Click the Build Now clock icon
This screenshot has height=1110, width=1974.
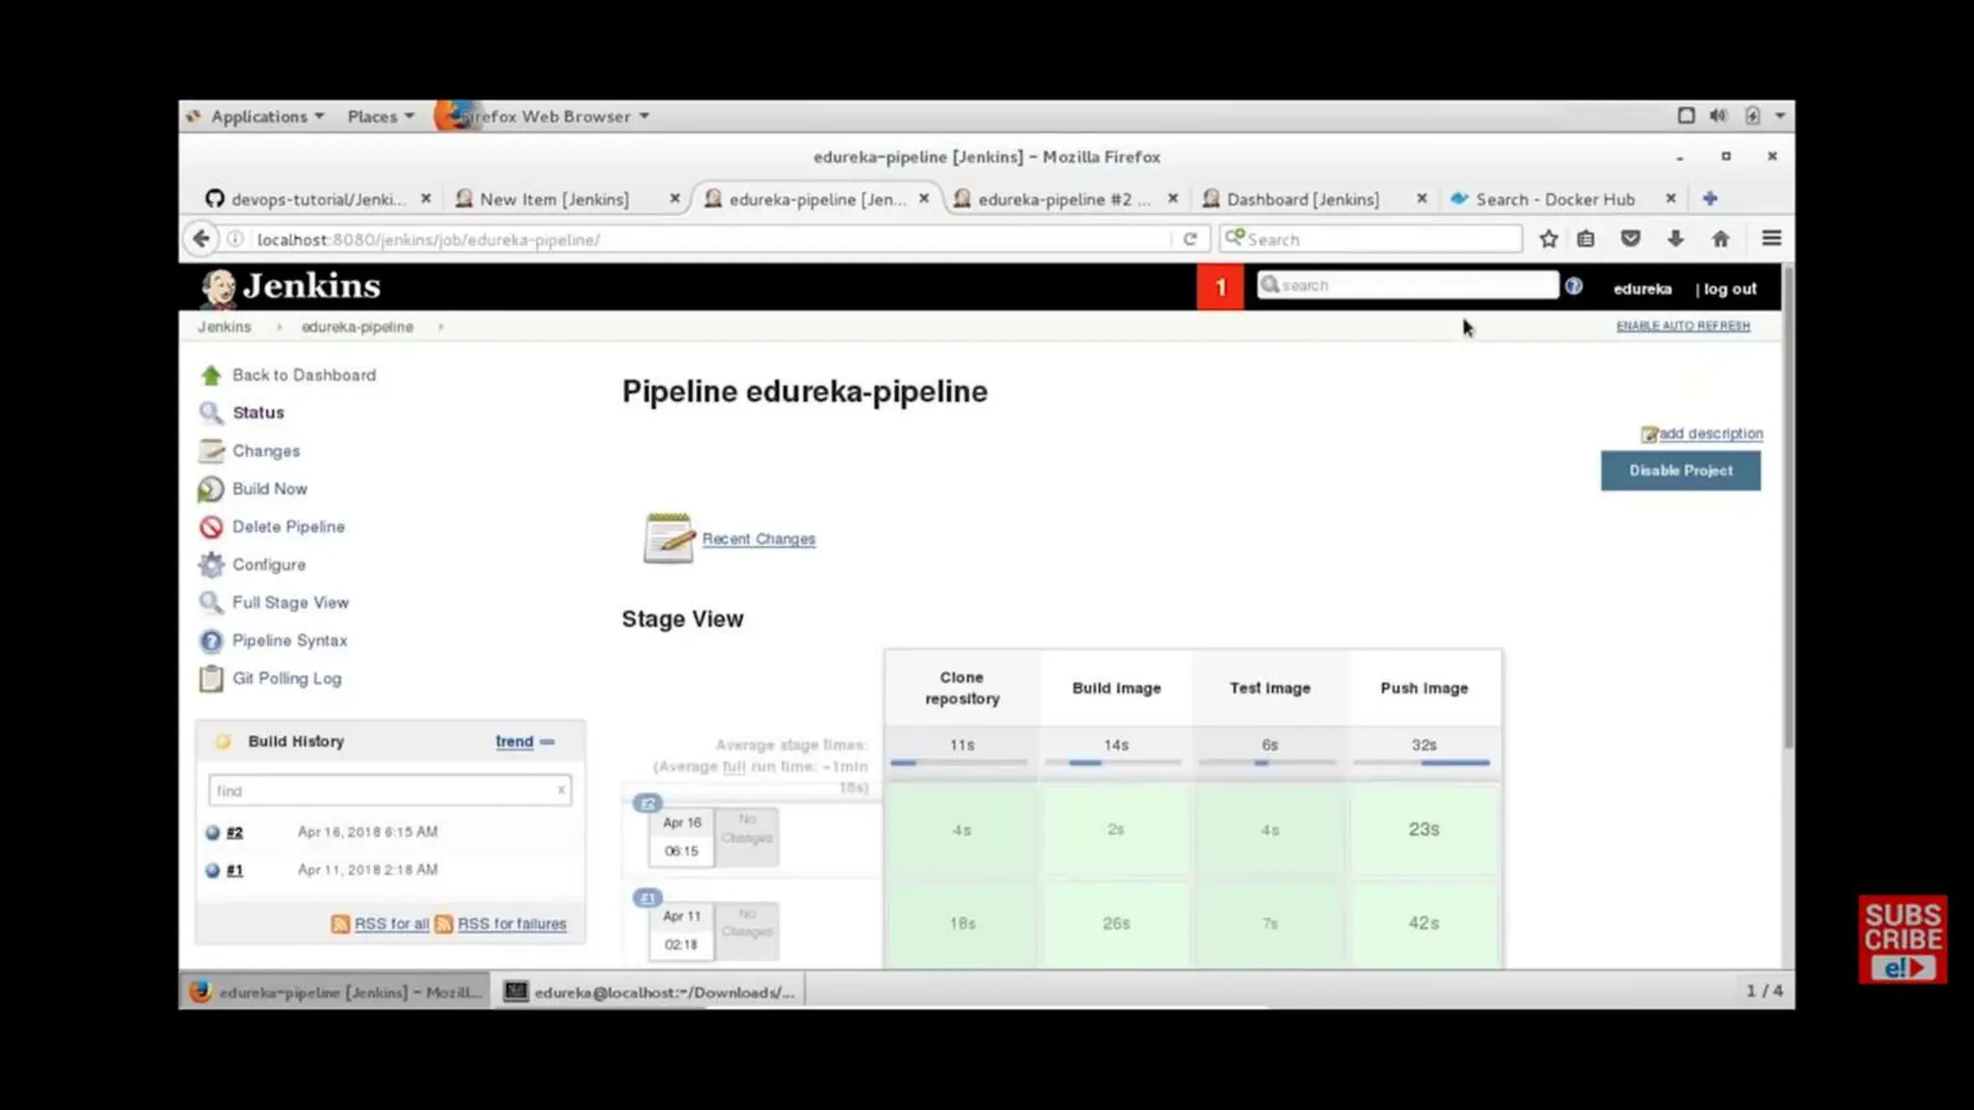pos(211,489)
